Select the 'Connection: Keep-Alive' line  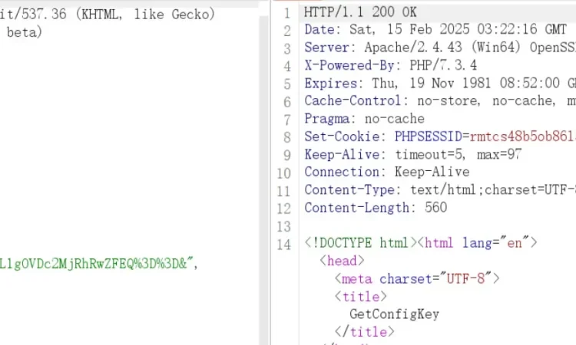(x=387, y=172)
